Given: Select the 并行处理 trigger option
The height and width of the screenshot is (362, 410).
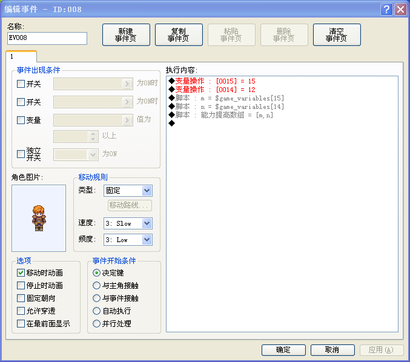Looking at the screenshot, I should click(96, 324).
